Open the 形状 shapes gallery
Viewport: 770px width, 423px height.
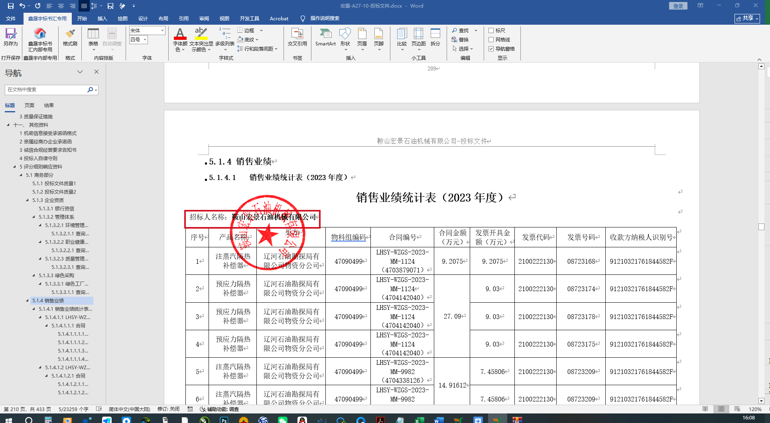point(345,37)
